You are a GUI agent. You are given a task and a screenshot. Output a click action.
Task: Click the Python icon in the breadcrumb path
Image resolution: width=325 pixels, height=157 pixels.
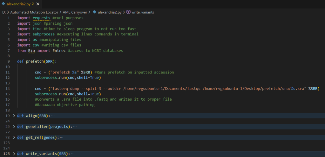(94, 12)
